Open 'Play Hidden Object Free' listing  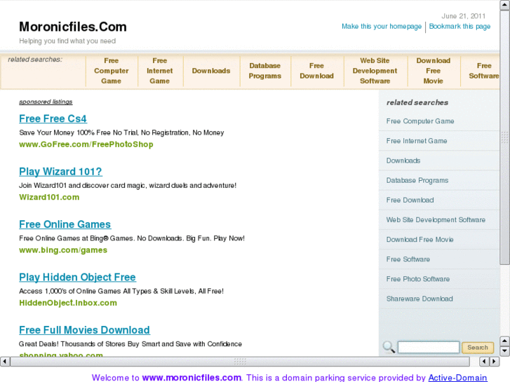pyautogui.click(x=77, y=277)
